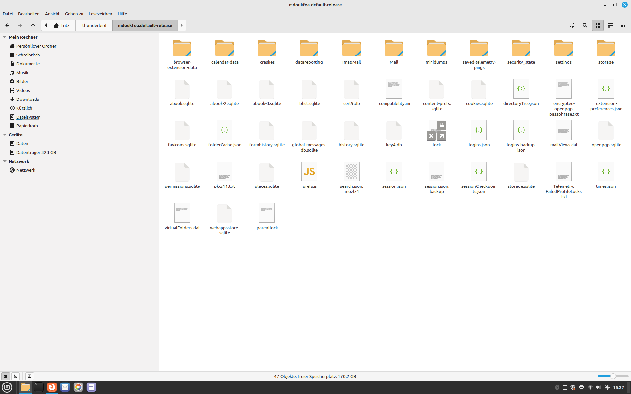Switch to list view mode
This screenshot has height=394, width=631.
(611, 25)
